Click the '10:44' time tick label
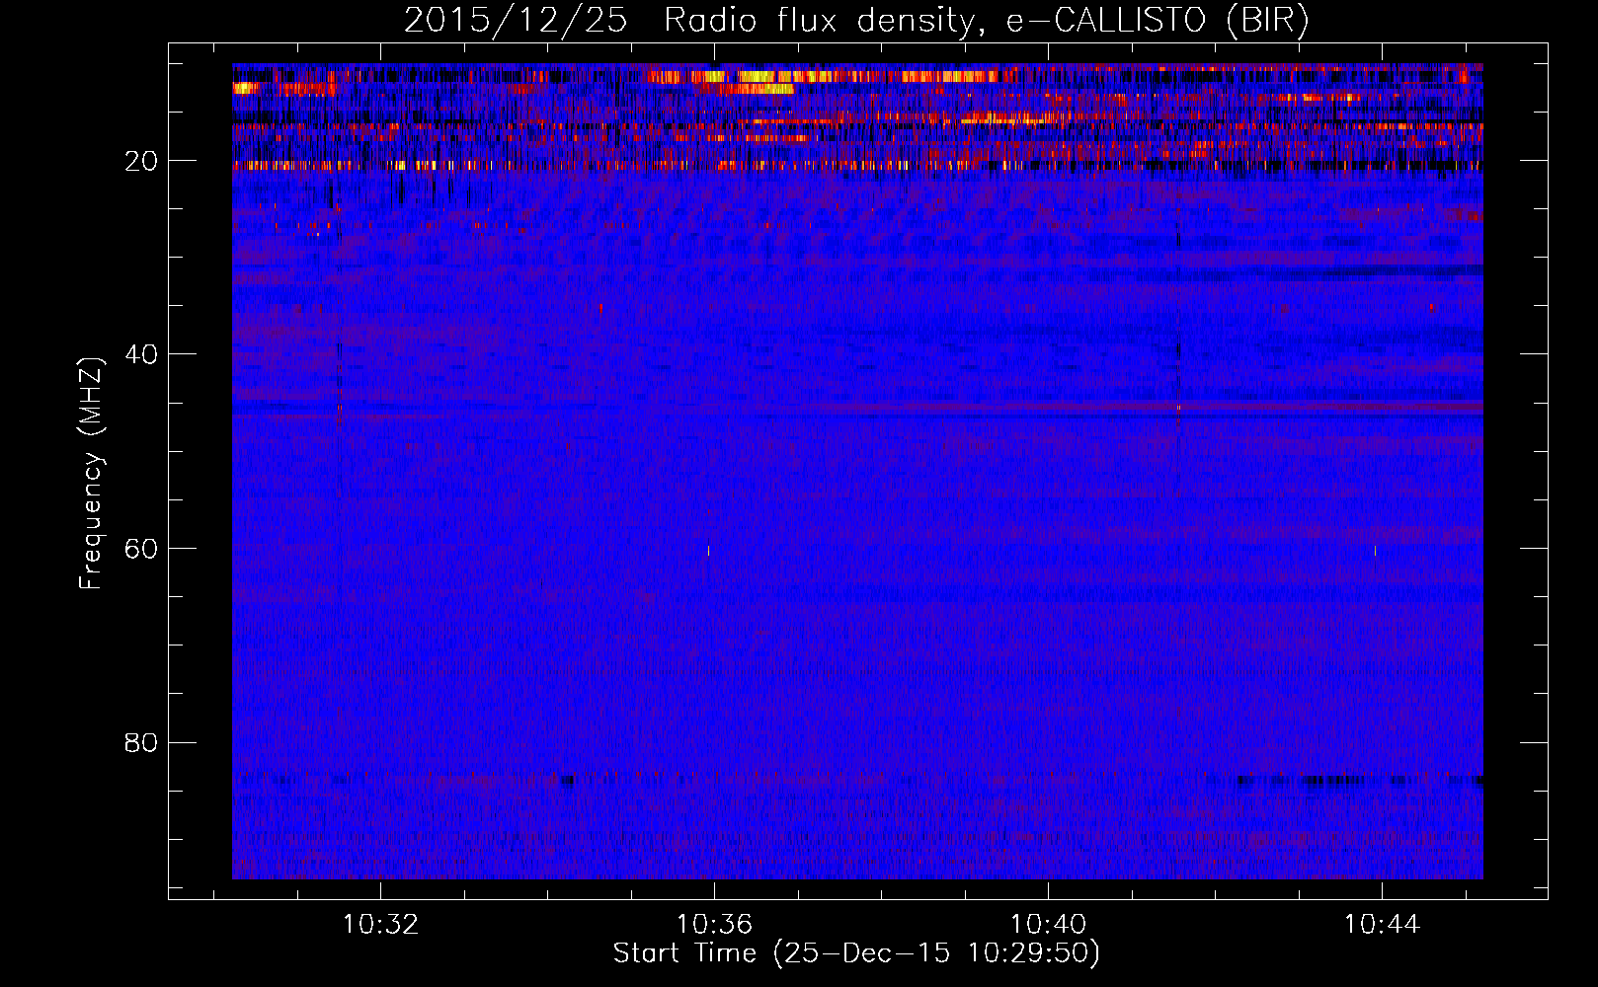Viewport: 1598px width, 987px height. [1382, 925]
